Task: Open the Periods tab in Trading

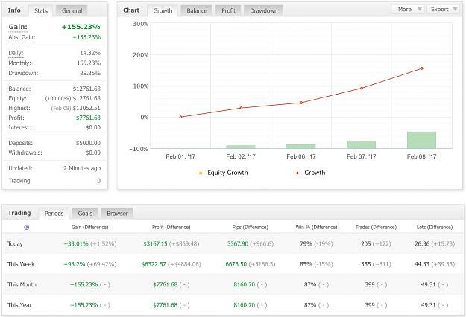Action: tap(54, 214)
